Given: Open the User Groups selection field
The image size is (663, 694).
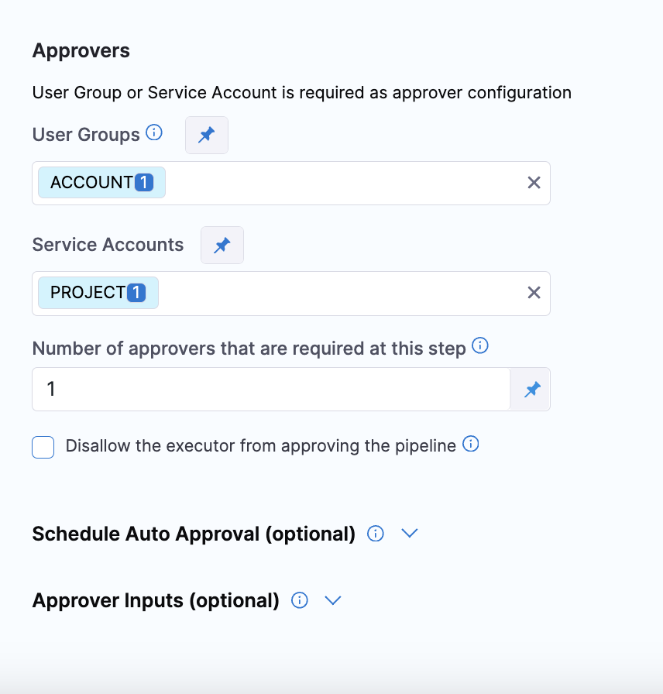Looking at the screenshot, I should pos(341,183).
